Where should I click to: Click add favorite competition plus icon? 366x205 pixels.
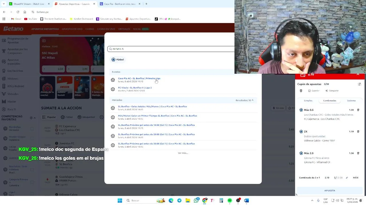pos(31,118)
